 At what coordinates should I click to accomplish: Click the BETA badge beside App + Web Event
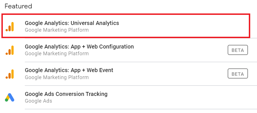coord(238,73)
